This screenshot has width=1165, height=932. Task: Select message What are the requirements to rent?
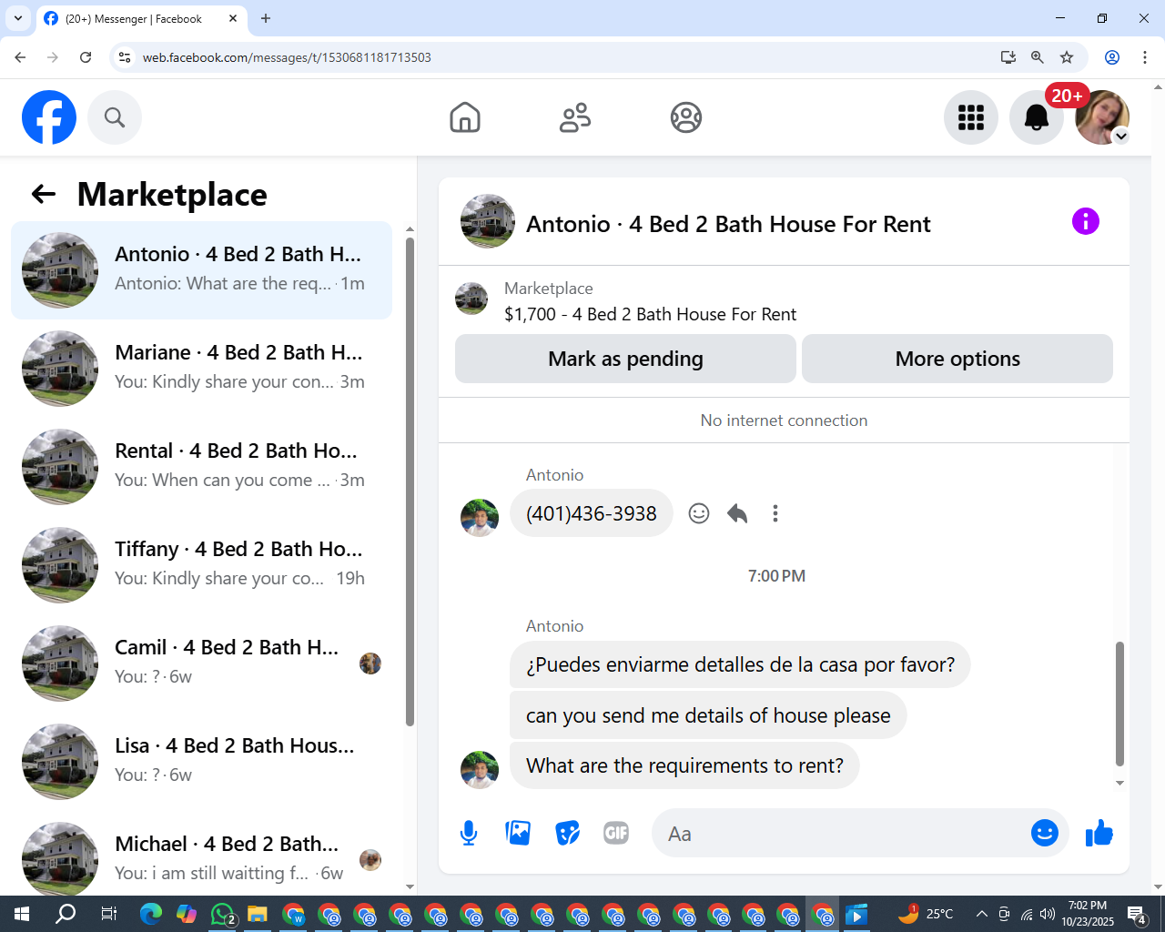tap(684, 765)
